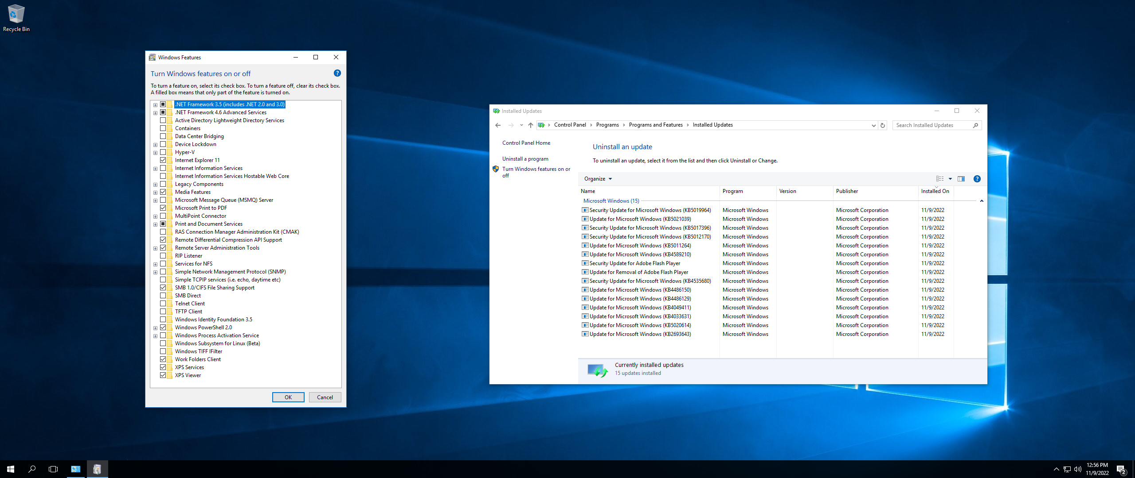This screenshot has width=1135, height=478.
Task: Open the view options dropdown arrow
Action: click(950, 179)
